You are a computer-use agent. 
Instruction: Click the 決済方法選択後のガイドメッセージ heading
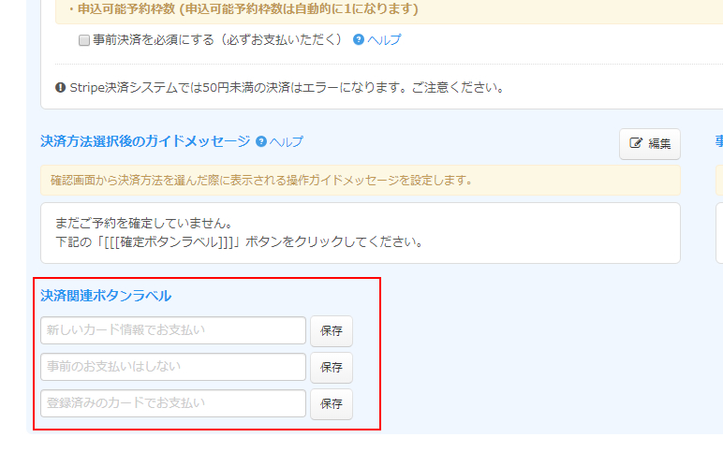coord(145,141)
